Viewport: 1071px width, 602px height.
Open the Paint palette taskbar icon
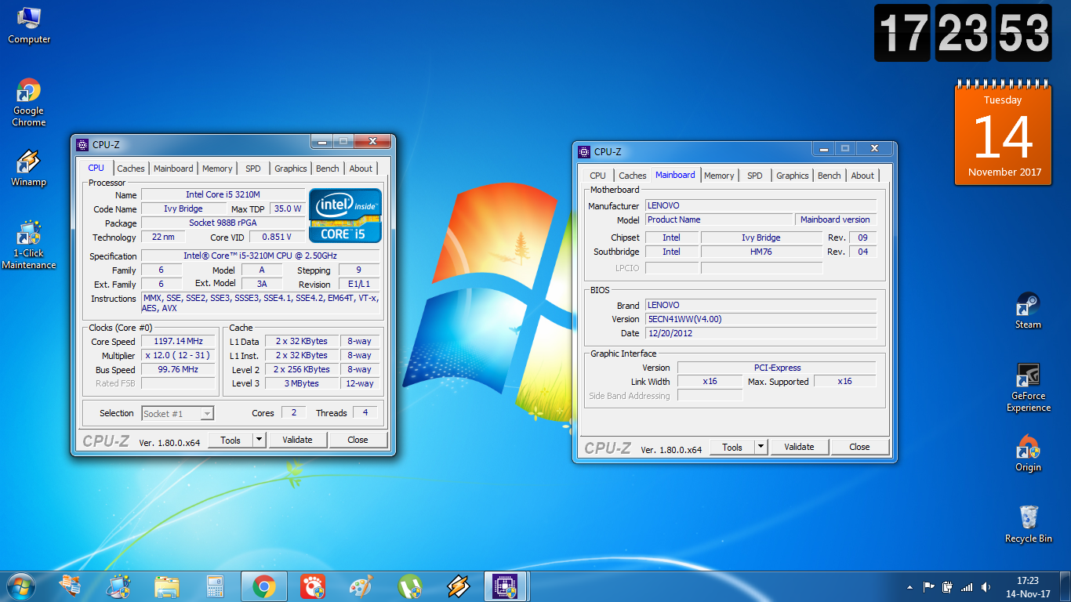point(361,586)
